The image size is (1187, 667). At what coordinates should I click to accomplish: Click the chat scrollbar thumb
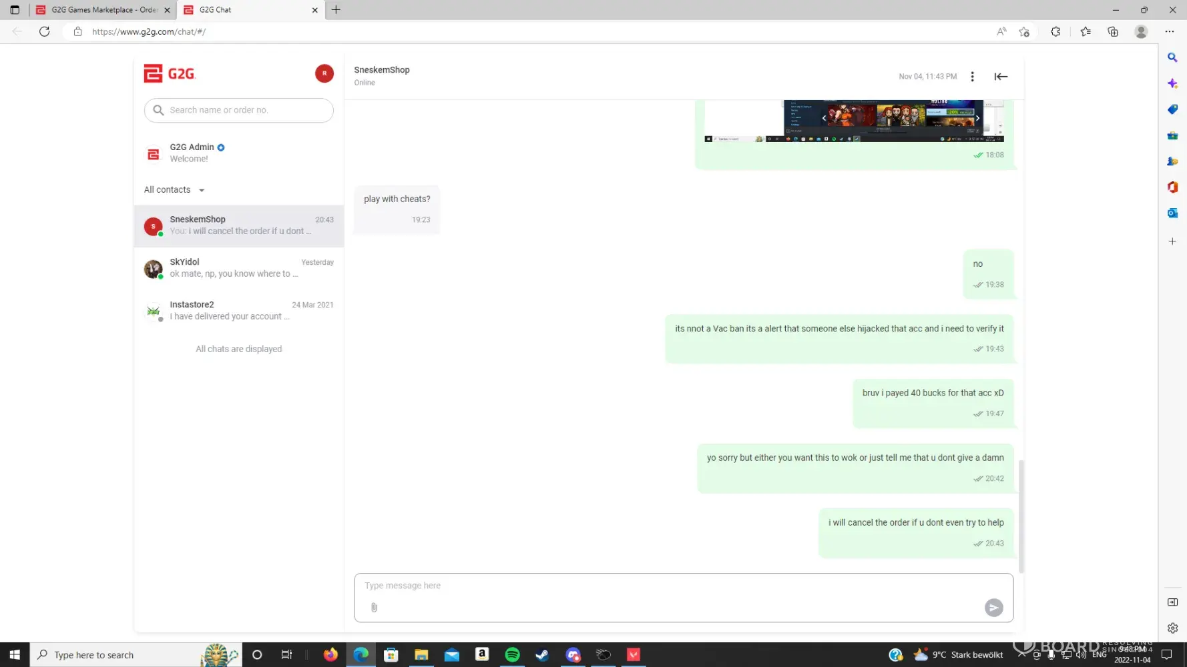[x=1021, y=516]
